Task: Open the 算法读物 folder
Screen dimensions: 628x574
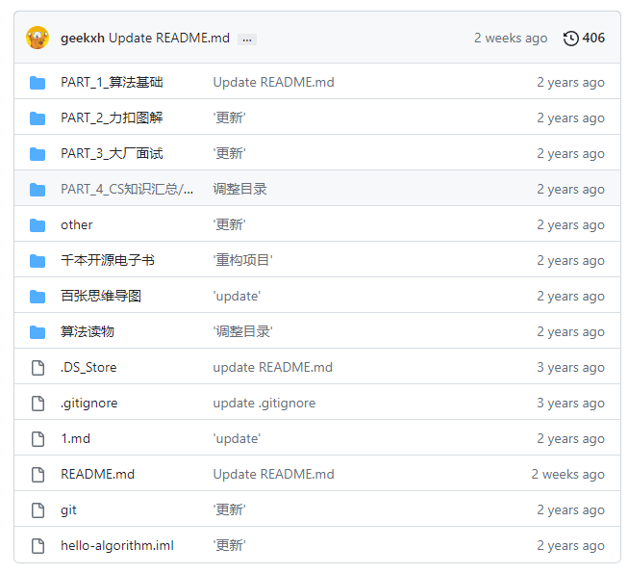Action: (x=88, y=332)
